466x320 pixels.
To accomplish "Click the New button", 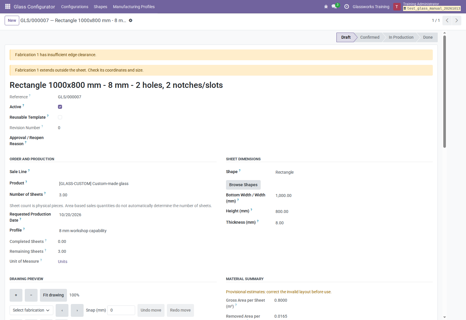I will click(x=12, y=20).
